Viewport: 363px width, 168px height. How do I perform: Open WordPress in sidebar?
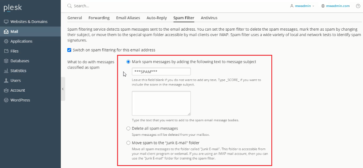[30, 100]
